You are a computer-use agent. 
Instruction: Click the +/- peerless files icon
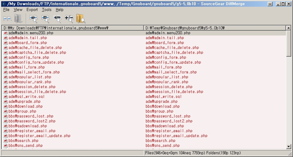69,19
